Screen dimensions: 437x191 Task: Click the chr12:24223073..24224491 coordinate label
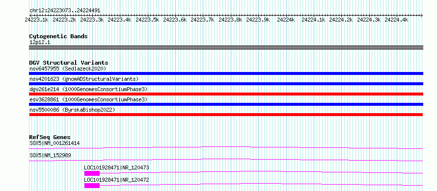[x=65, y=11]
